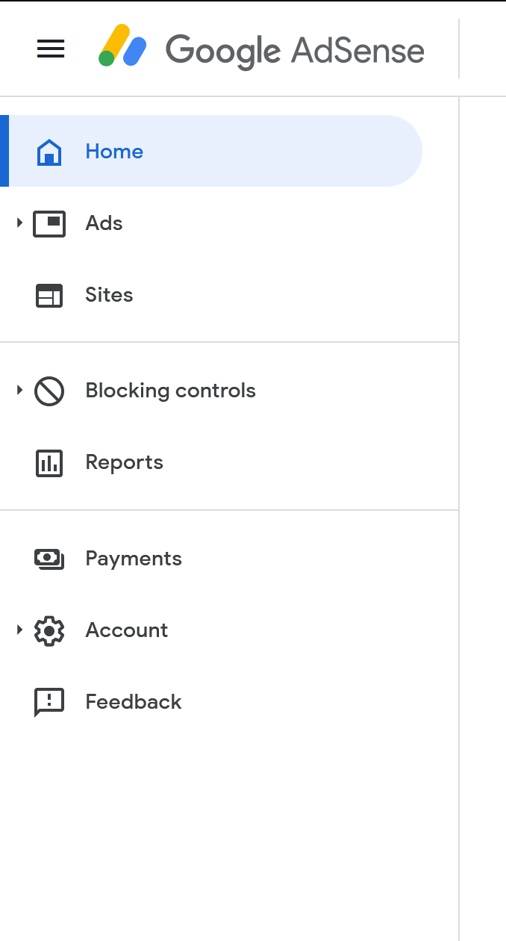Click the Home house icon
This screenshot has height=941, width=506.
tap(49, 152)
